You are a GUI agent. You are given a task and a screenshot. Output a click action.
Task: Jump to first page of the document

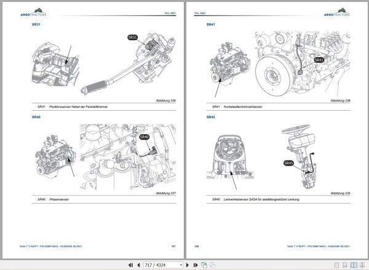(131, 265)
